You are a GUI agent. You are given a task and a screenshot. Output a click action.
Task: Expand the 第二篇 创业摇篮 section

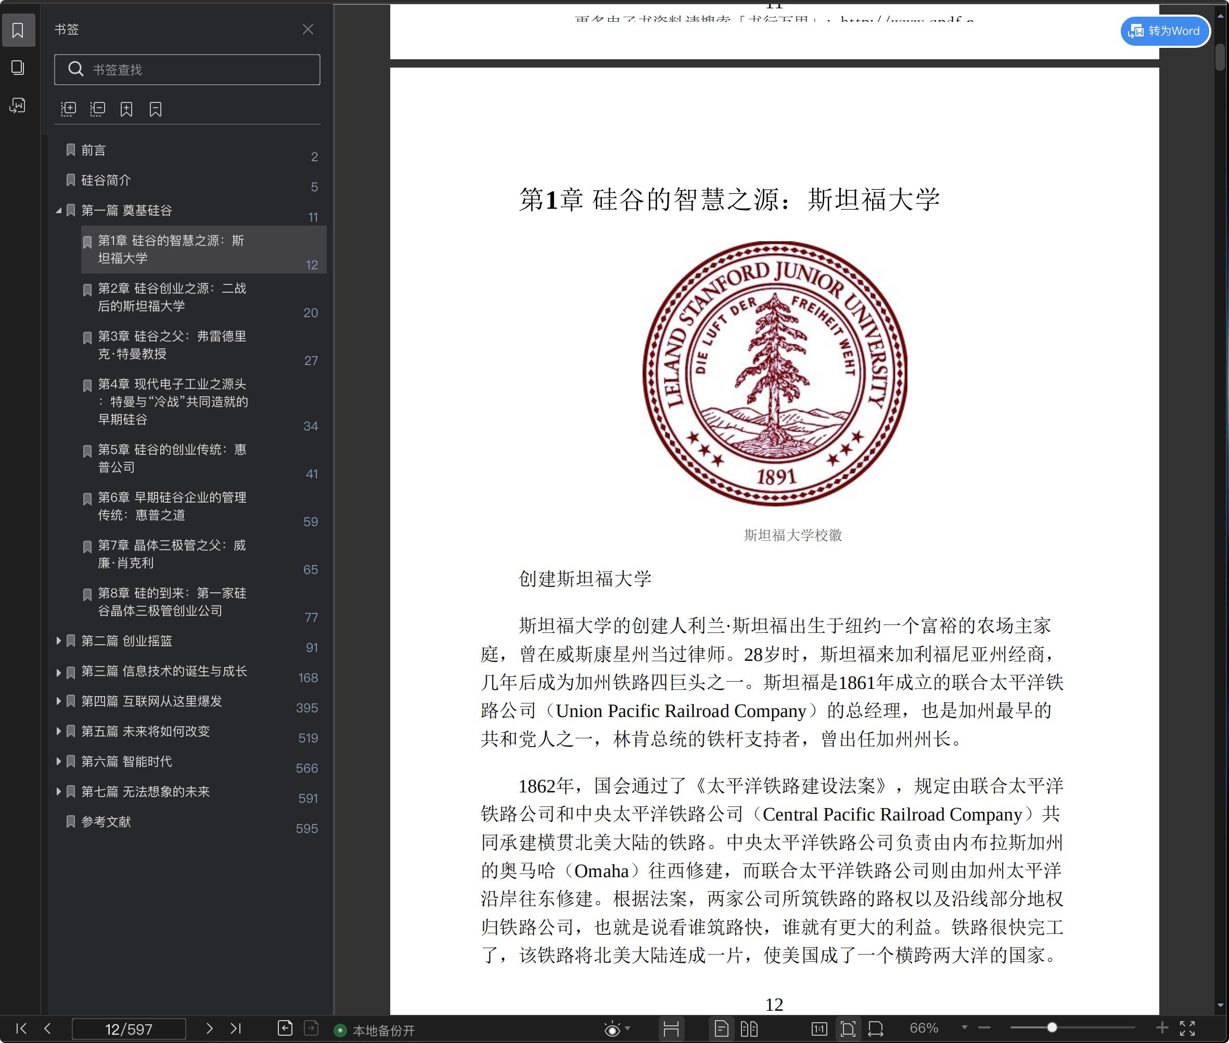[x=59, y=641]
